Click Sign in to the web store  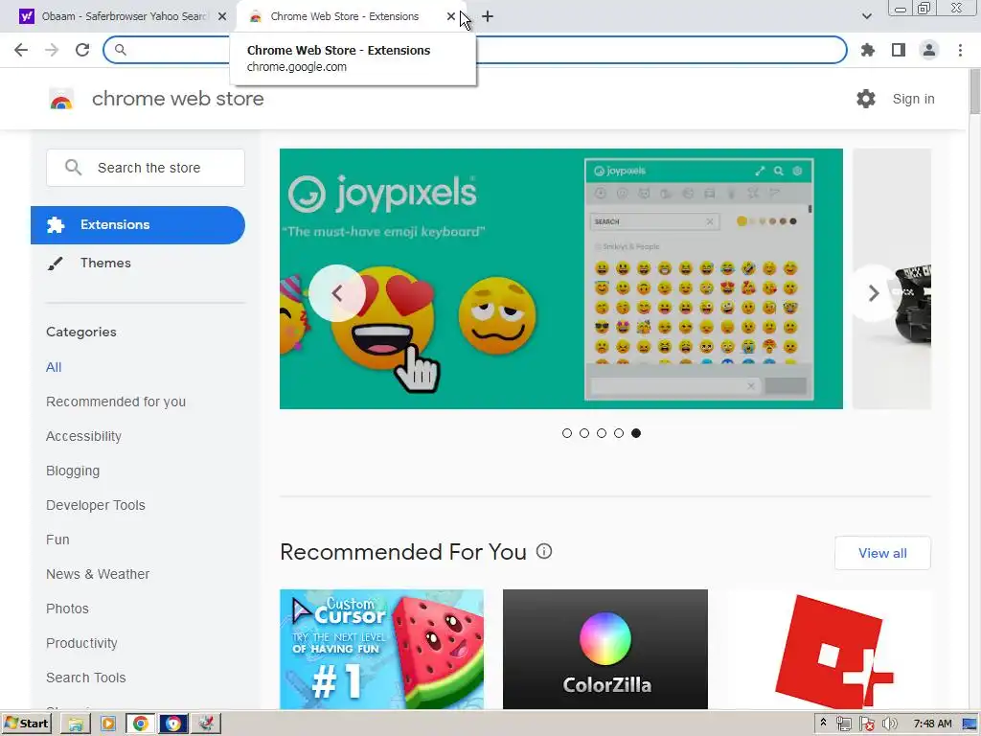pos(913,99)
